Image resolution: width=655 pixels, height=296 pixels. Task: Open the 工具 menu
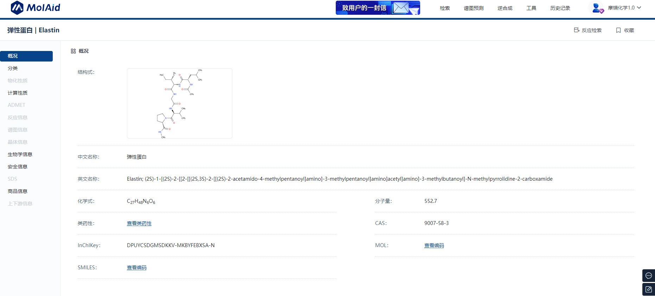tap(531, 8)
